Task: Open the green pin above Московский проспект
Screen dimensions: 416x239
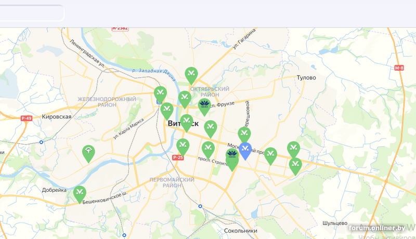Action: click(244, 135)
